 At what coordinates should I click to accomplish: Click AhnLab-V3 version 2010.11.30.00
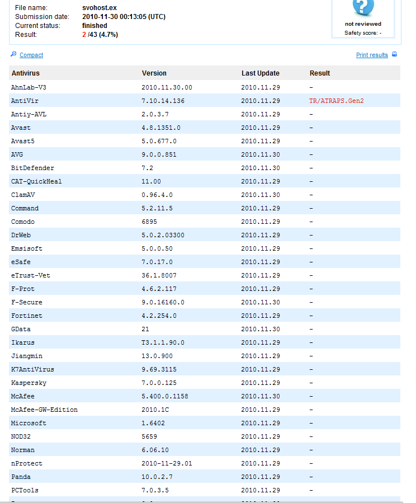pos(167,87)
